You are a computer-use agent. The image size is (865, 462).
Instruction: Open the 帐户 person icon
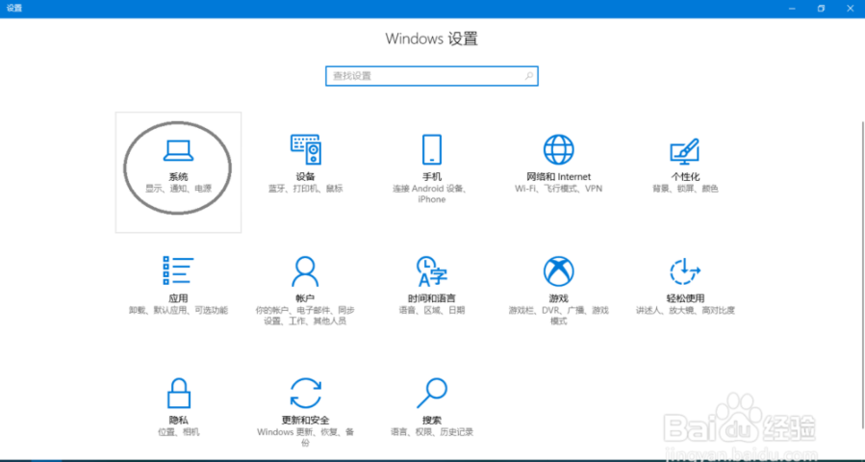pos(305,271)
